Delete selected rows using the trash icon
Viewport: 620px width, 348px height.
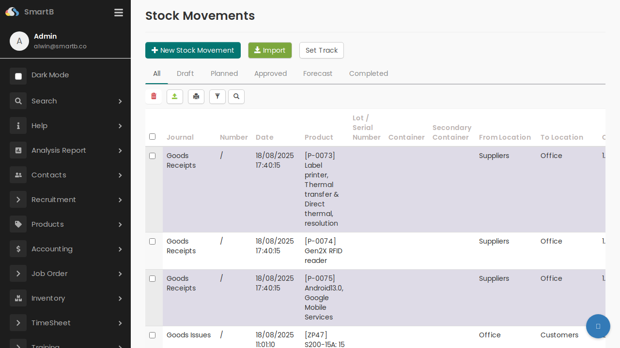(154, 97)
